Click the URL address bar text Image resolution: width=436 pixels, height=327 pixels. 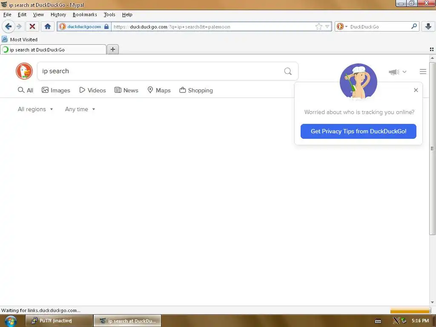[172, 27]
